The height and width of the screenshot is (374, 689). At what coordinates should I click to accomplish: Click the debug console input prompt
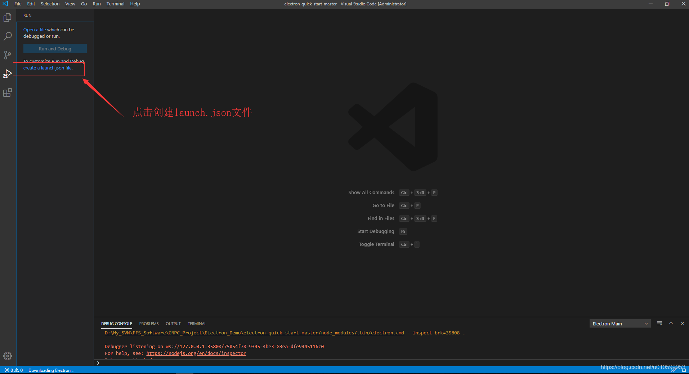point(392,363)
